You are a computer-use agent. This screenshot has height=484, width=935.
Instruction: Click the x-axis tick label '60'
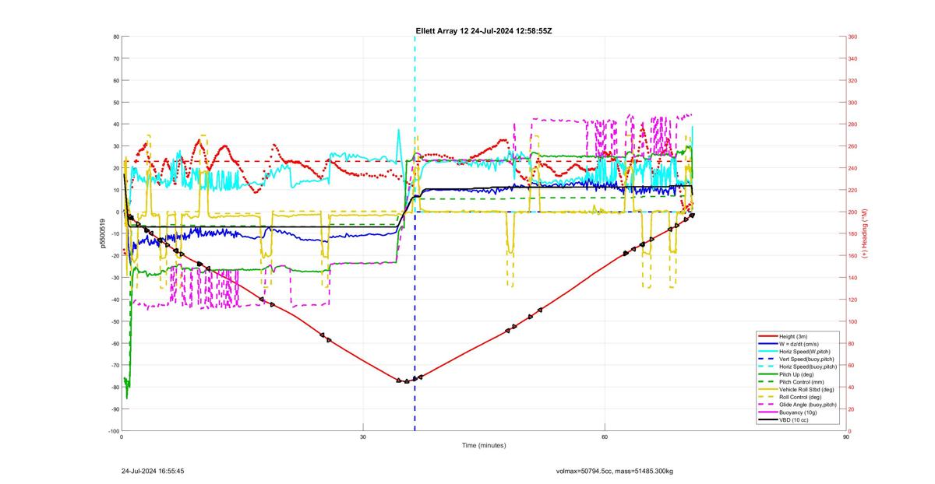(x=605, y=437)
